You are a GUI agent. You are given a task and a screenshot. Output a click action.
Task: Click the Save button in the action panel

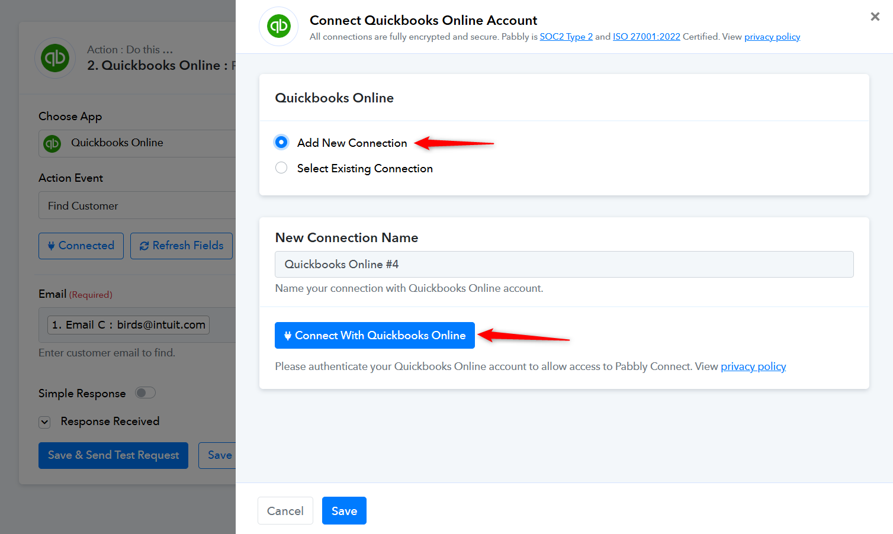[218, 455]
